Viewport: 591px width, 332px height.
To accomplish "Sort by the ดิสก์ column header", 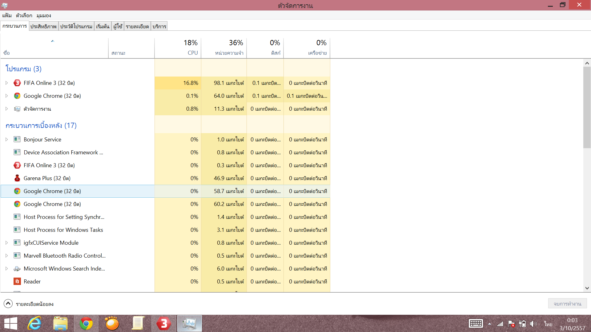I will point(265,48).
